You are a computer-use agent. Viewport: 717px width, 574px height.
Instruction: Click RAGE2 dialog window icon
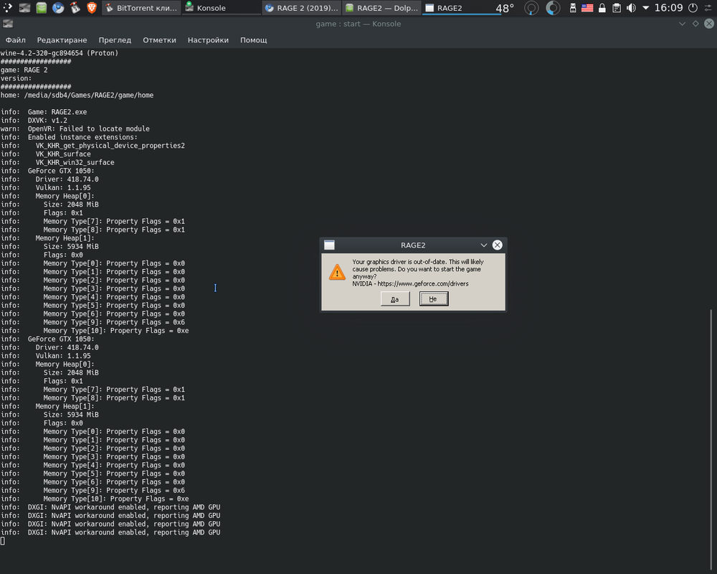pyautogui.click(x=329, y=245)
